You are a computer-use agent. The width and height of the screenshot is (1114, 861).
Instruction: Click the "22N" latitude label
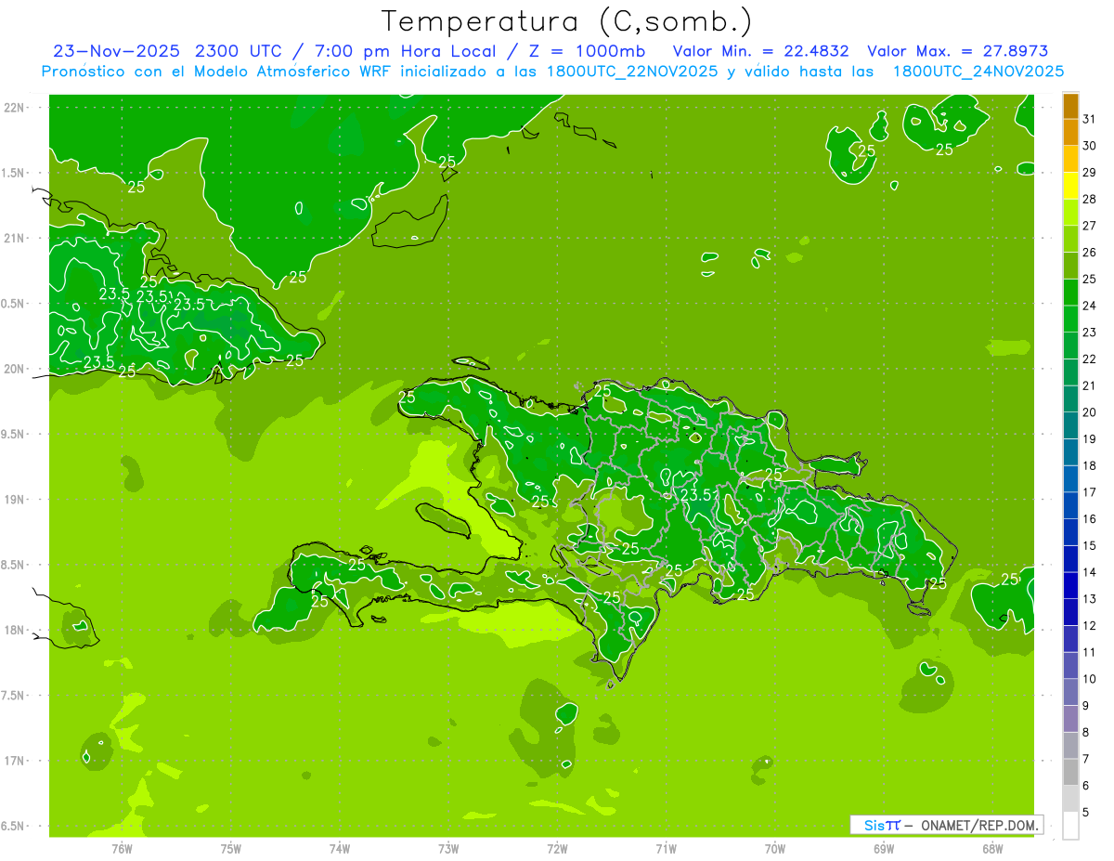pos(15,108)
